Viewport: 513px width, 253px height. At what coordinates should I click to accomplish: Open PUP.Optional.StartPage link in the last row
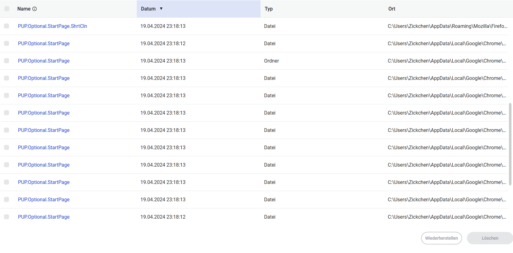[44, 217]
